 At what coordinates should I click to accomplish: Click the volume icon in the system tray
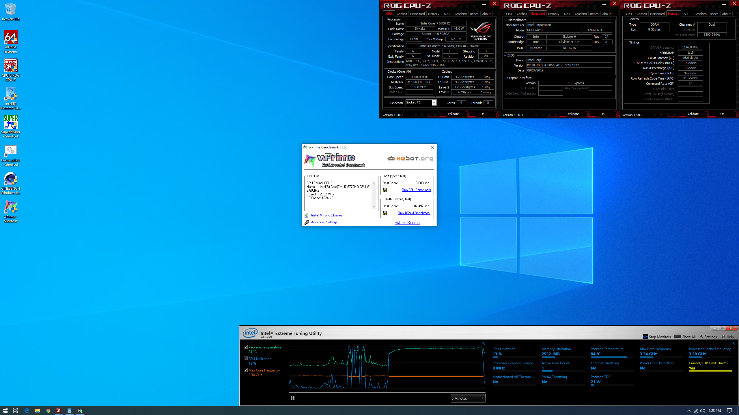[702, 411]
